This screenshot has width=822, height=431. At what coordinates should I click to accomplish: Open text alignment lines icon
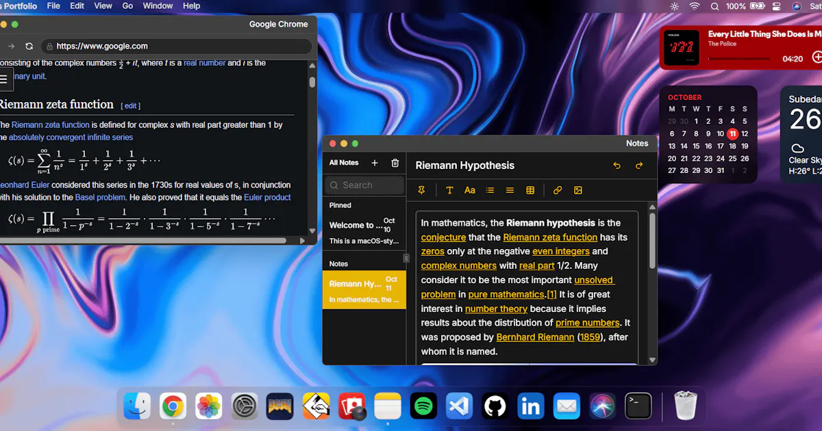pos(510,190)
